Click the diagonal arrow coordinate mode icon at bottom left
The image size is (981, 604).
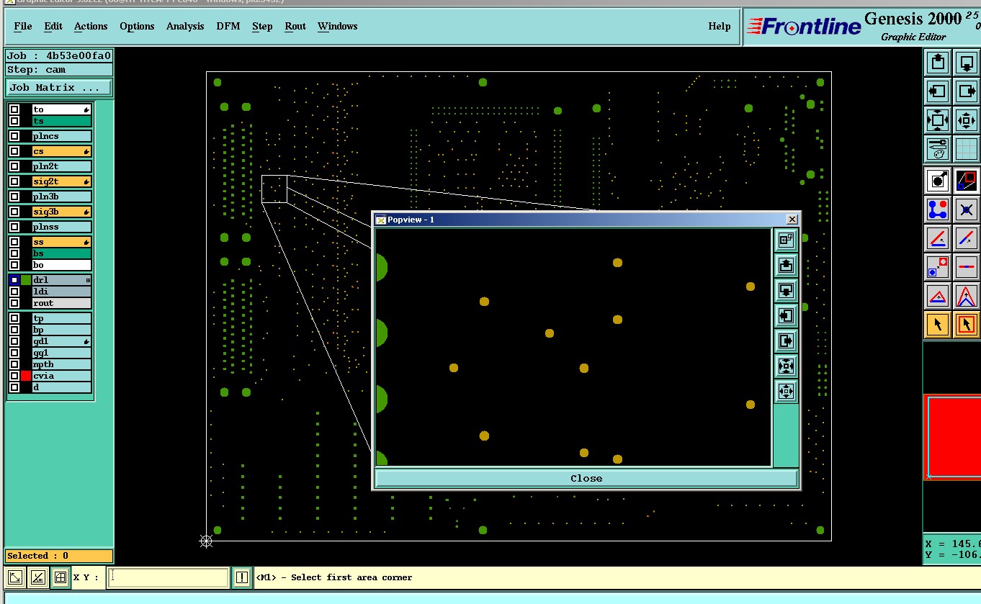[x=15, y=577]
